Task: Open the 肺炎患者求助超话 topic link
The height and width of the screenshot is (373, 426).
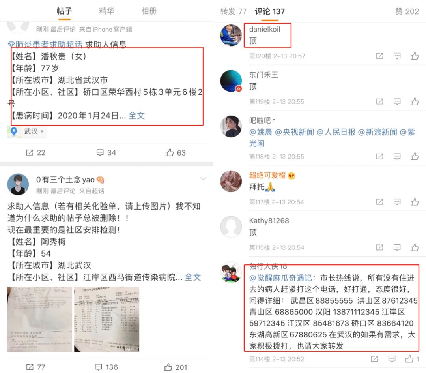Action: coord(45,44)
